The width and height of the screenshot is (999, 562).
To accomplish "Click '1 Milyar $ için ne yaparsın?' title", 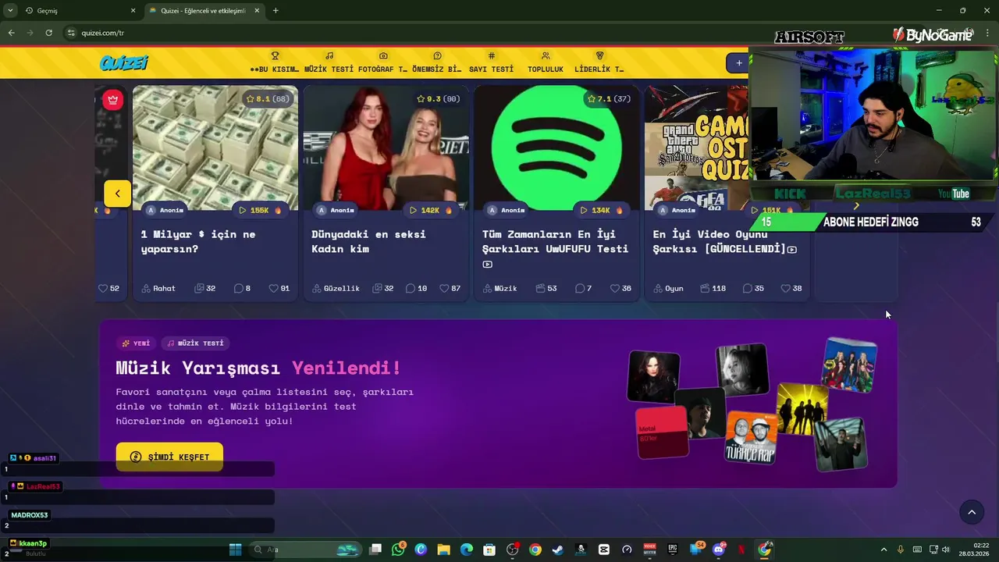I will tap(198, 241).
